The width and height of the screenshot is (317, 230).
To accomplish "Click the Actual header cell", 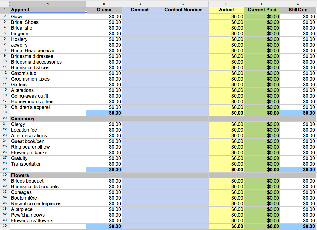I will click(x=226, y=10).
